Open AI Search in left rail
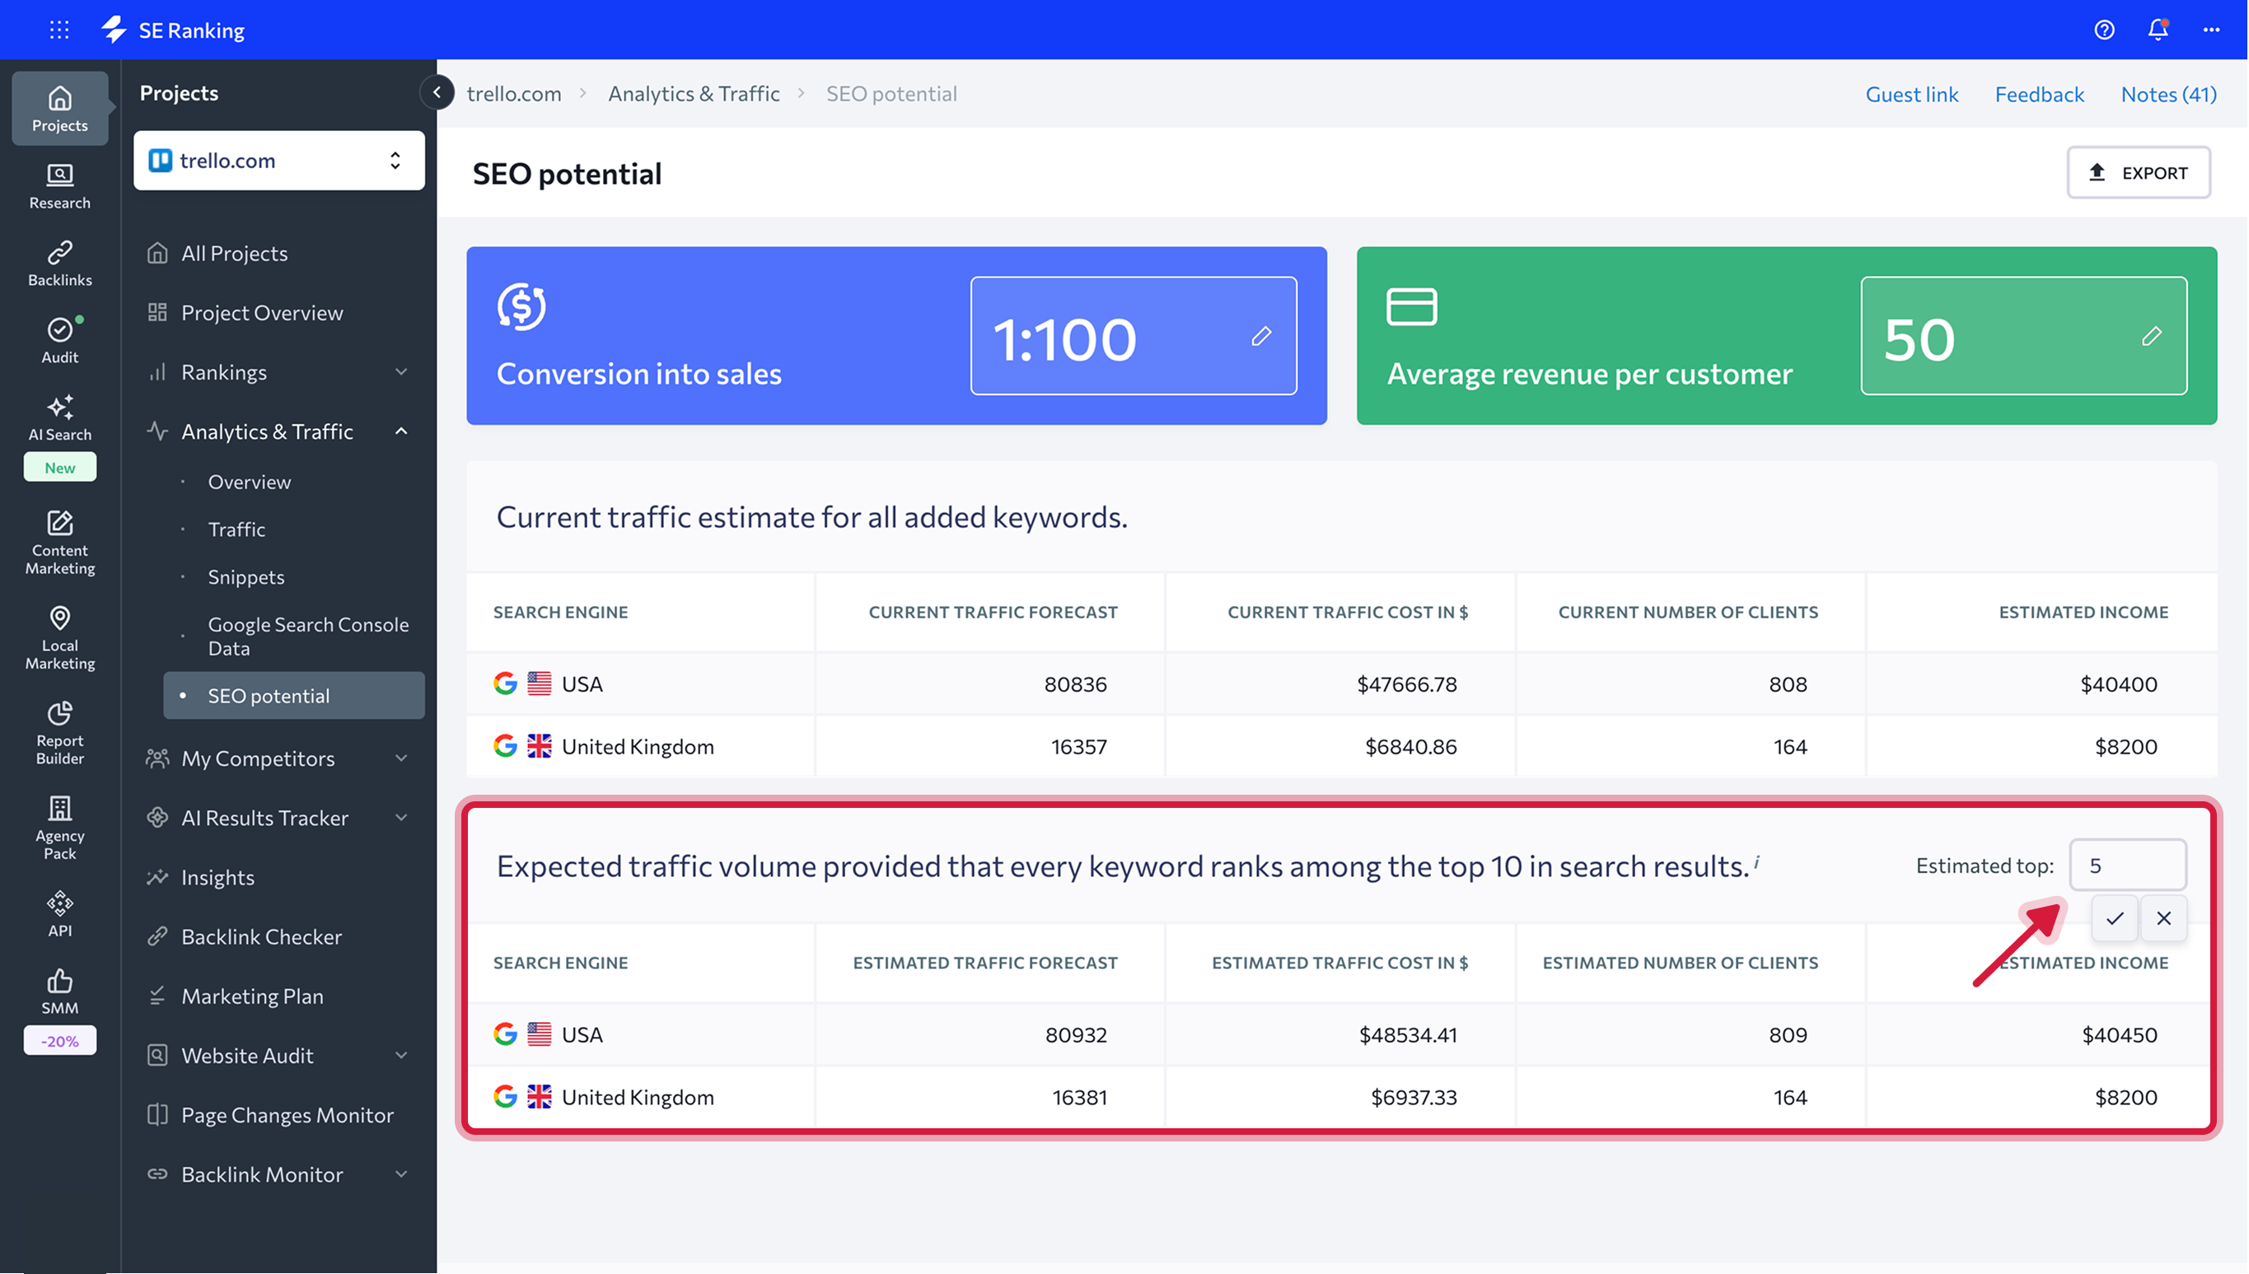Viewport: 2249px width, 1274px height. click(x=59, y=418)
